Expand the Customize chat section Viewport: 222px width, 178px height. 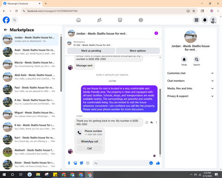click(x=190, y=73)
